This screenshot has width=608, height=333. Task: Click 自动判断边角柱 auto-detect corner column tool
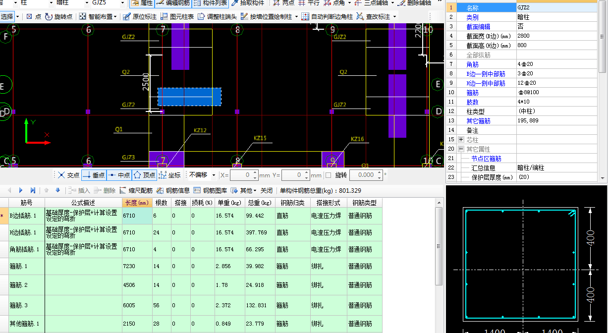click(328, 16)
